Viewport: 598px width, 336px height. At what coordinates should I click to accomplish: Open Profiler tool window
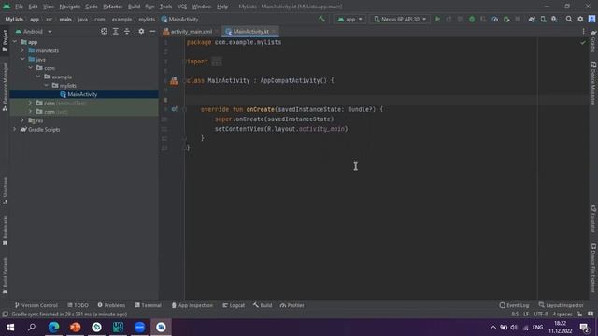pos(292,305)
